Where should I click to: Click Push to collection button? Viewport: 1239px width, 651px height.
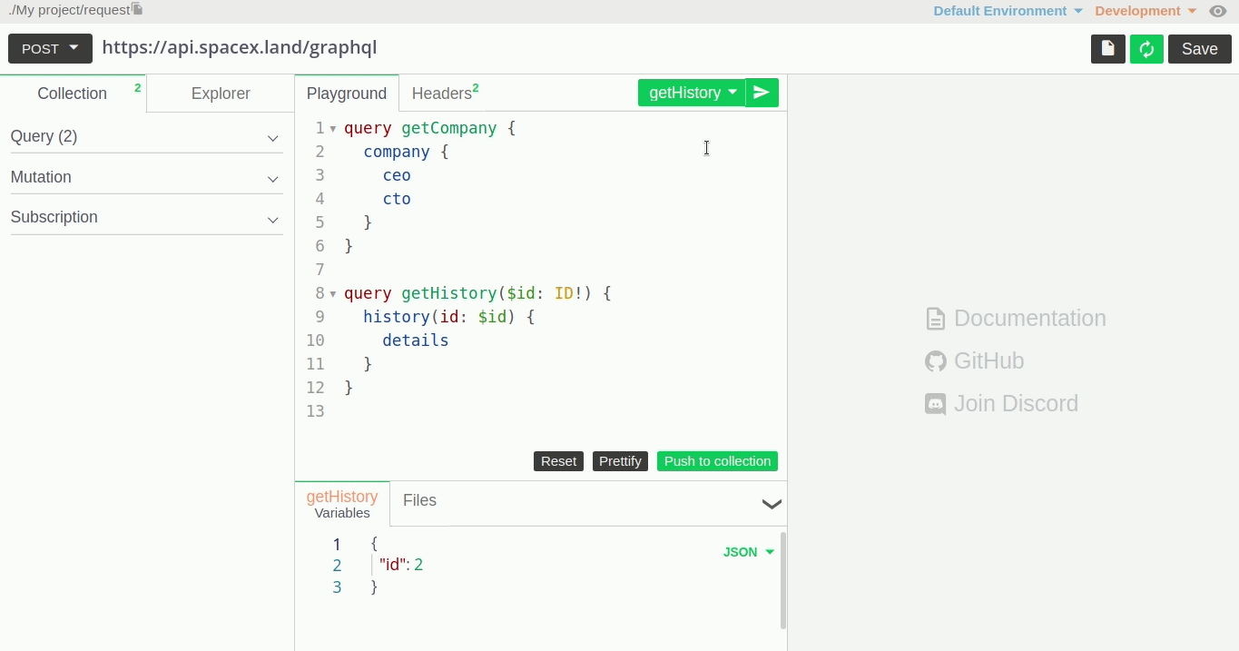(717, 461)
